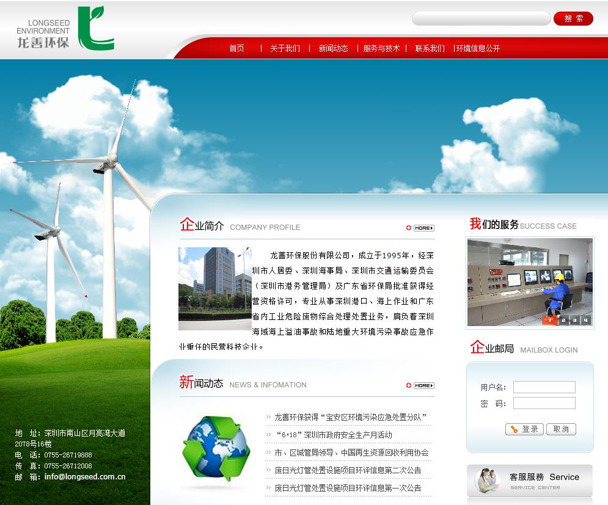Open 联系我们 navigation item

tap(430, 48)
